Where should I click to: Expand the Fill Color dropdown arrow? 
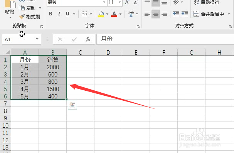107,14
